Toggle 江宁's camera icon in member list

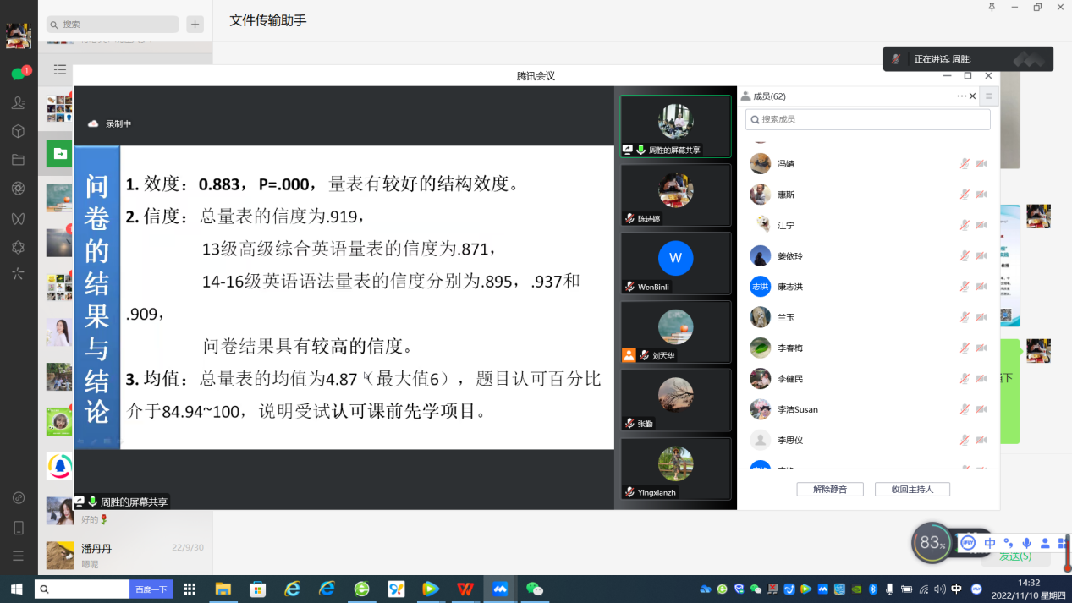click(981, 226)
